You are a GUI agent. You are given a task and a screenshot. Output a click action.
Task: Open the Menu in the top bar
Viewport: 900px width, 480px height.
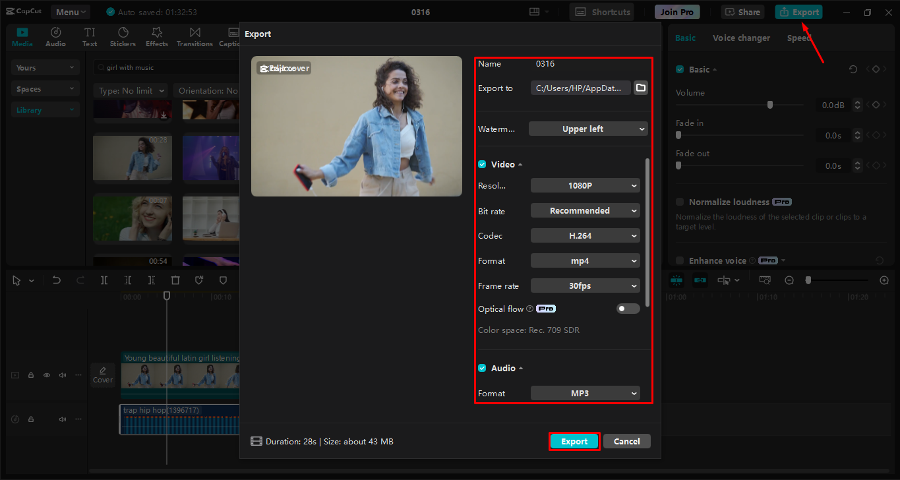(70, 11)
